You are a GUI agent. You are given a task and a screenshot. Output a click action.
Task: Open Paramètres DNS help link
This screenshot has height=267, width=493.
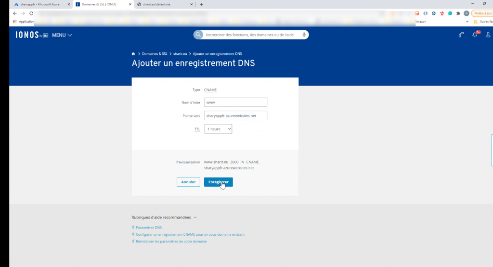pos(149,228)
